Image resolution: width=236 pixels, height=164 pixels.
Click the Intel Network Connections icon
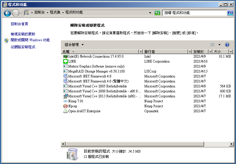[65, 56]
